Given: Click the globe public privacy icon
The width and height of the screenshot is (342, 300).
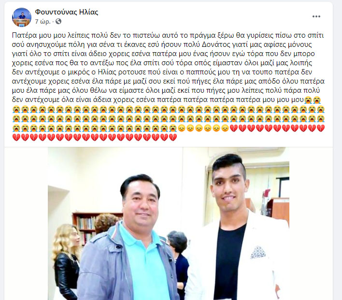Looking at the screenshot, I should [58, 21].
